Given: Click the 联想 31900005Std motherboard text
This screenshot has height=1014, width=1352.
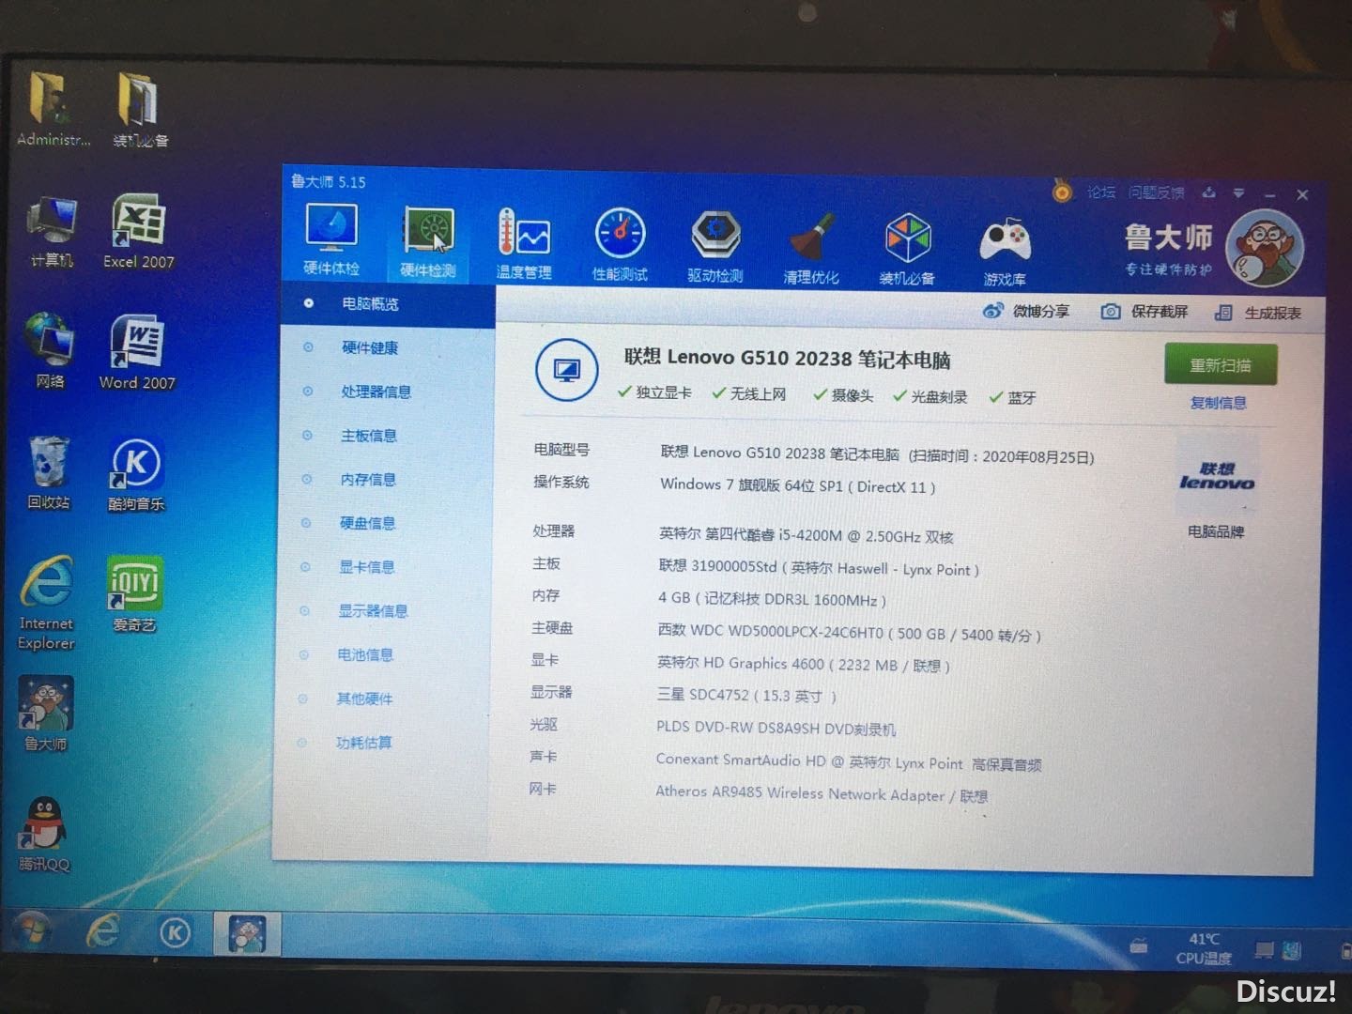Looking at the screenshot, I should (819, 568).
